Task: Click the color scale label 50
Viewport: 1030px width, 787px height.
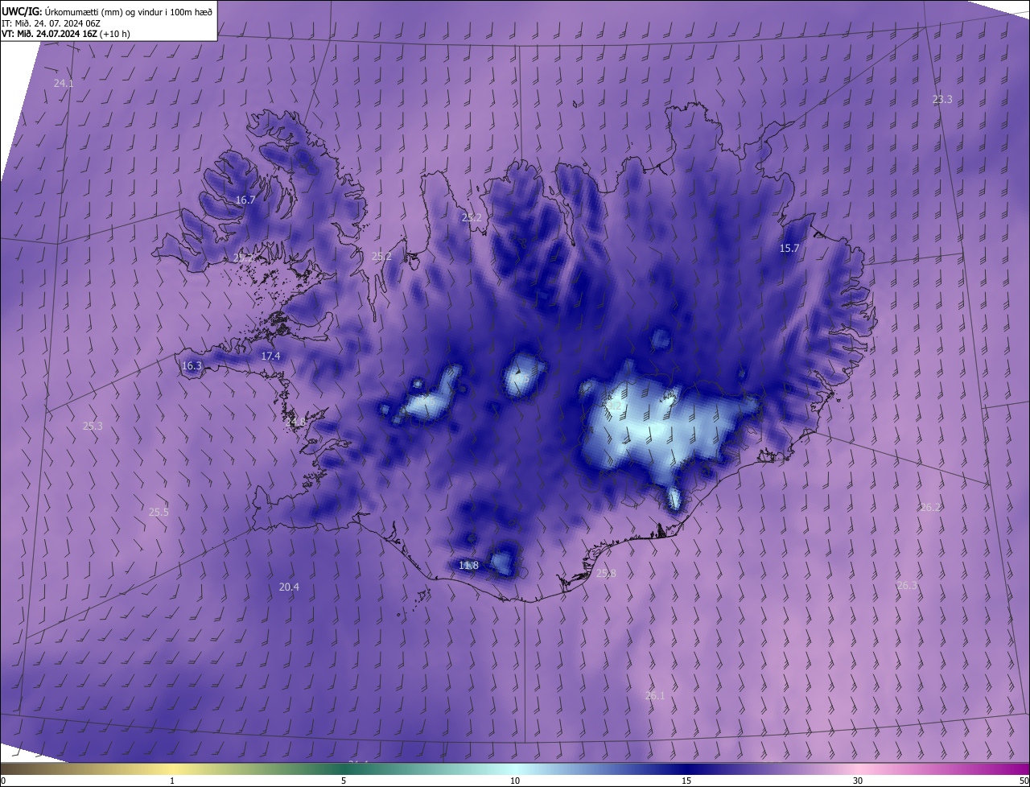Action: click(x=1024, y=781)
